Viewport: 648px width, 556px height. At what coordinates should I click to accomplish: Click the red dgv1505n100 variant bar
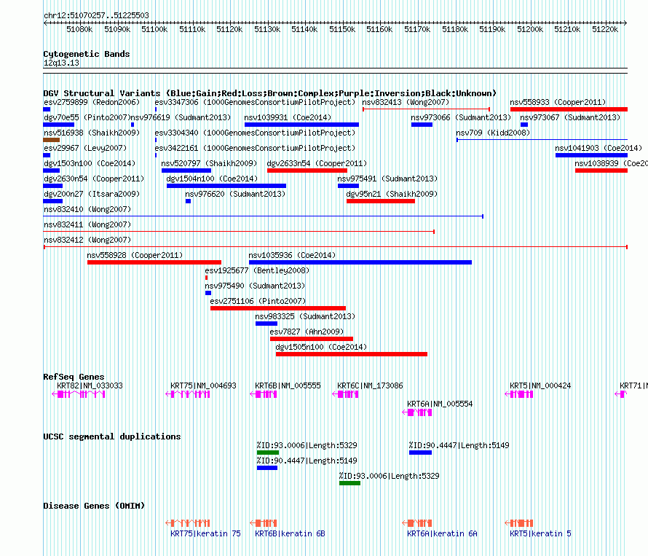point(351,354)
